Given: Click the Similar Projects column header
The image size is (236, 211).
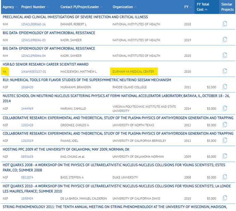Looking at the screenshot, I should tap(227, 7).
